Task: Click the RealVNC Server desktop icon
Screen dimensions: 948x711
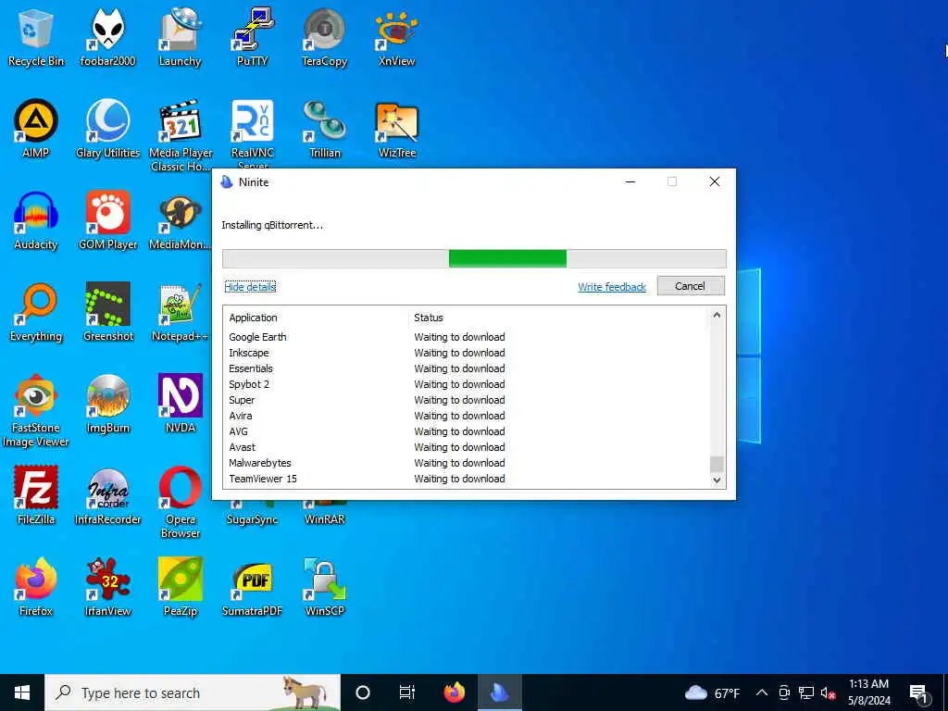Action: pos(252,134)
